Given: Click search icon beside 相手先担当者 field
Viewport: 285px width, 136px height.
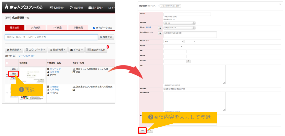Looking at the screenshot, I should 160,33.
